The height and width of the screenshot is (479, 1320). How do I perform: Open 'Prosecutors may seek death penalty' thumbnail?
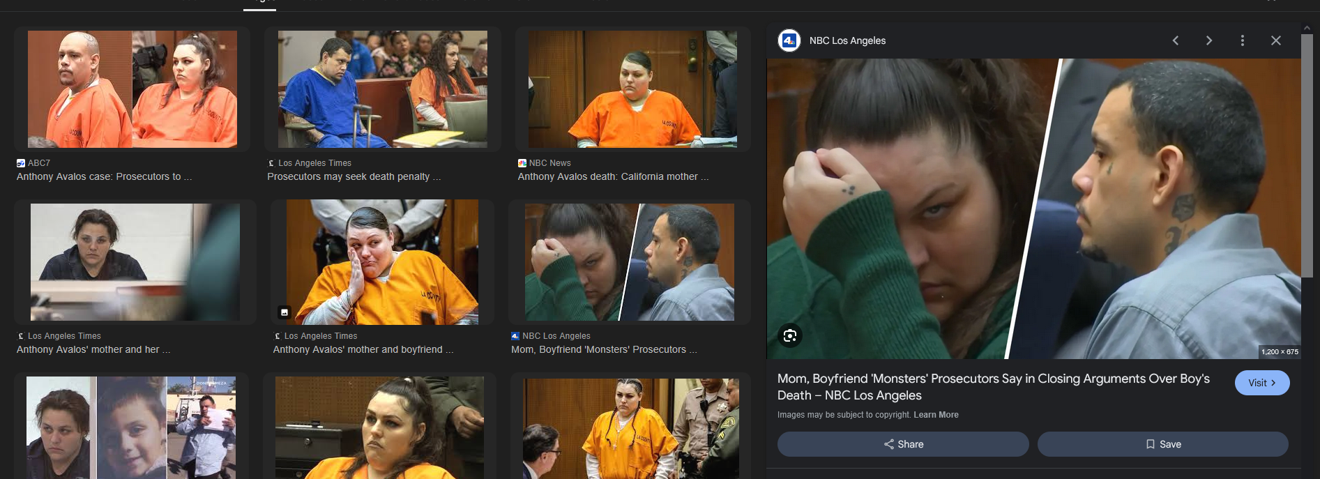point(383,89)
